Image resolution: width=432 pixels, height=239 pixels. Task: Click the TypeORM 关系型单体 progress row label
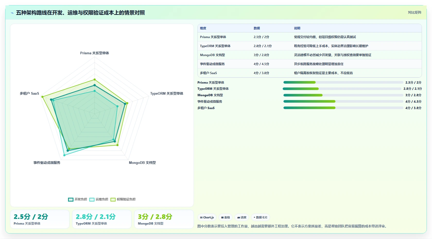click(x=213, y=89)
